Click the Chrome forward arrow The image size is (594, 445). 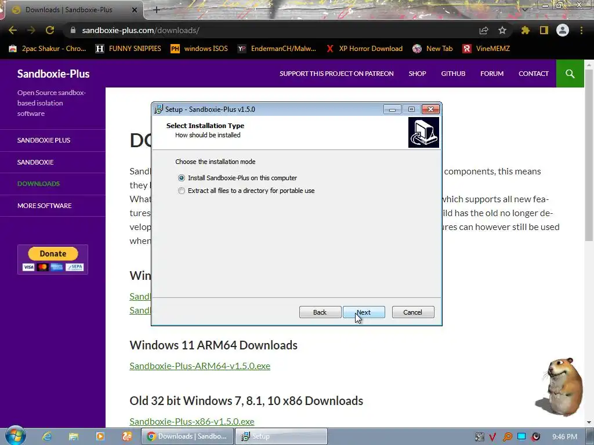pos(31,30)
